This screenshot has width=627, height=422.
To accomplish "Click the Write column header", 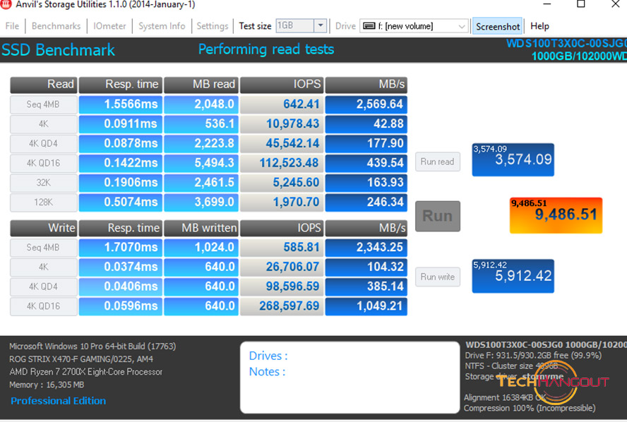I will point(44,228).
